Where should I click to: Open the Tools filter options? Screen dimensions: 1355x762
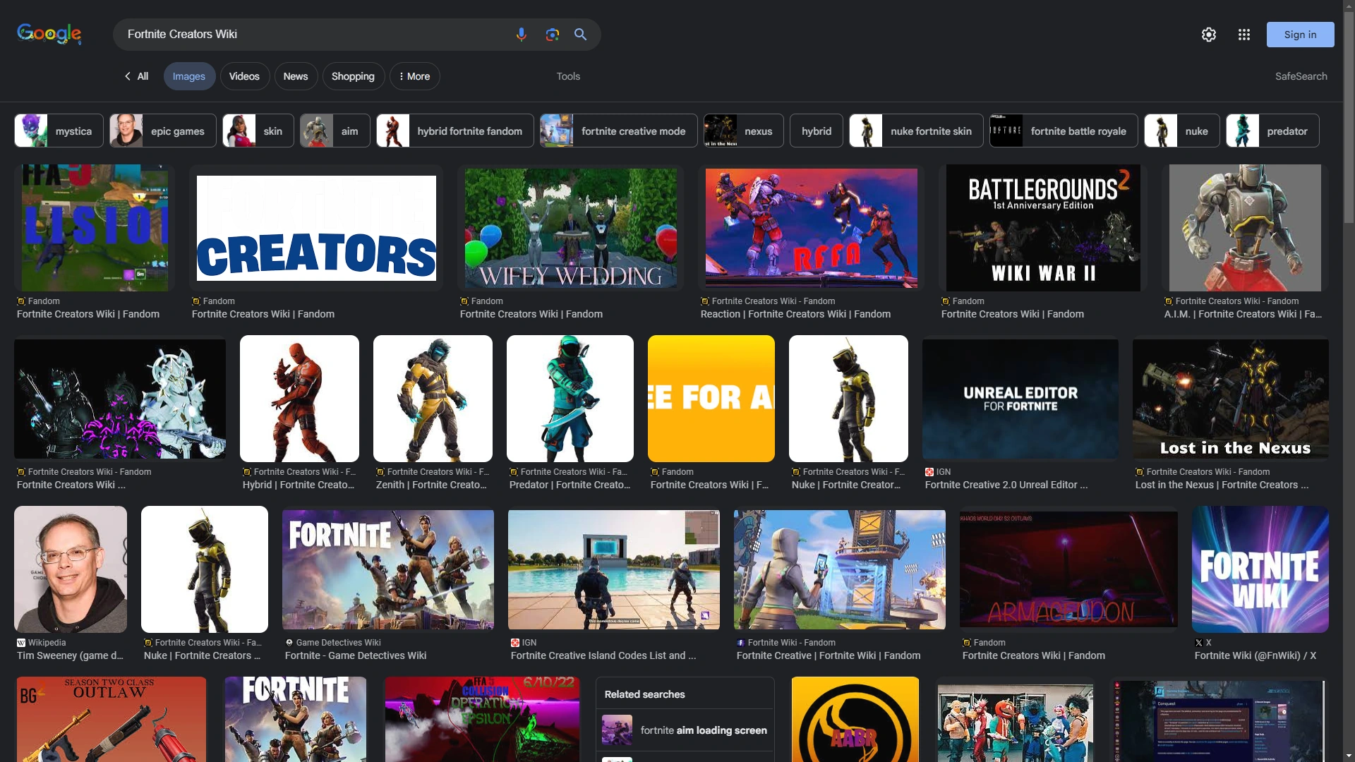[567, 76]
